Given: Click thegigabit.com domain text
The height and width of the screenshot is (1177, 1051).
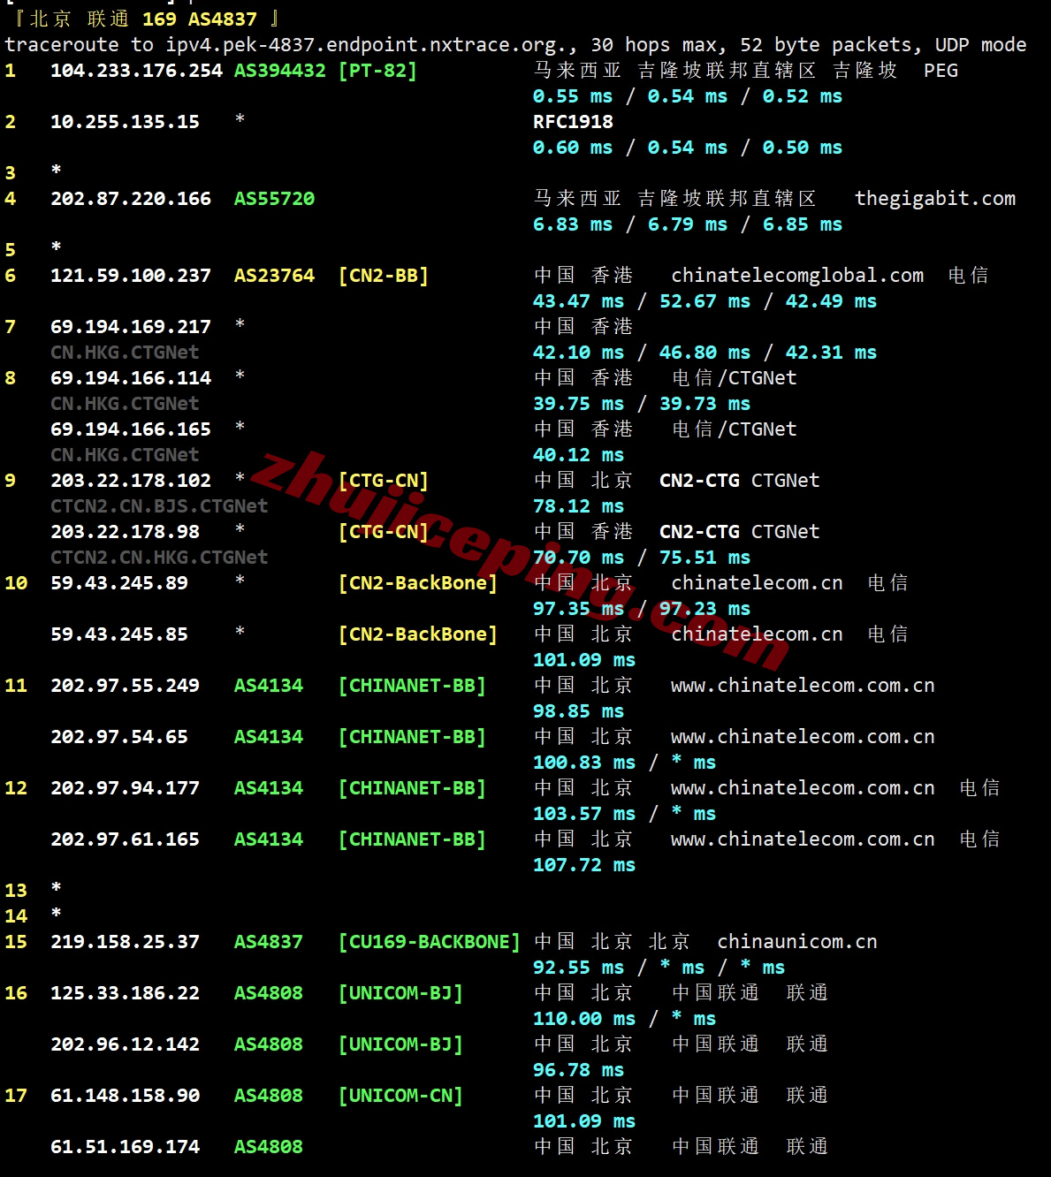Looking at the screenshot, I should click(935, 199).
